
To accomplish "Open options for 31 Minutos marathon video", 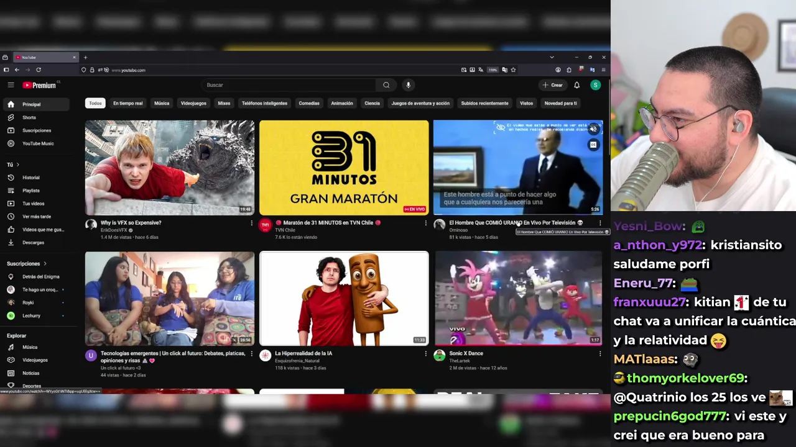I will coord(425,223).
